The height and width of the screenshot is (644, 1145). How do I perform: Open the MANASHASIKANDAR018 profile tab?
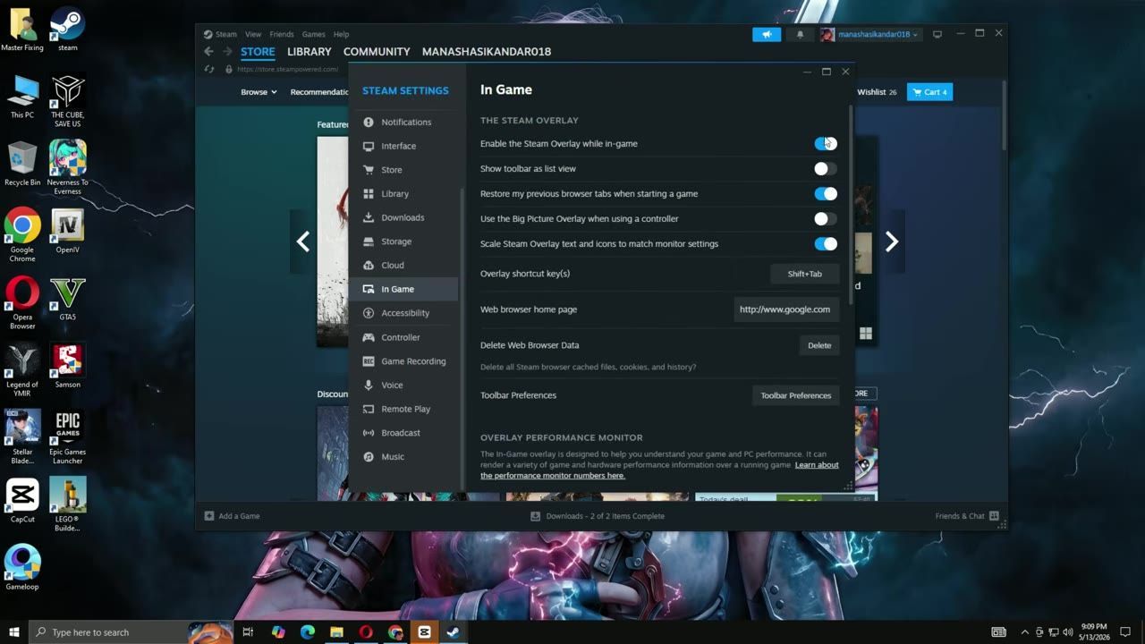point(487,52)
